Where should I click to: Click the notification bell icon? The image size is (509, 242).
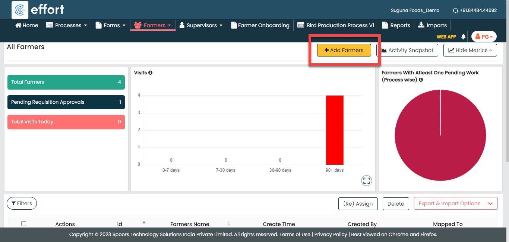point(463,37)
